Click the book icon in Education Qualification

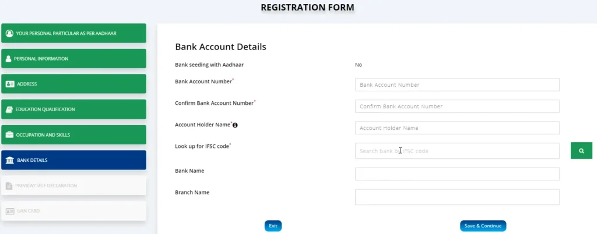[9, 109]
